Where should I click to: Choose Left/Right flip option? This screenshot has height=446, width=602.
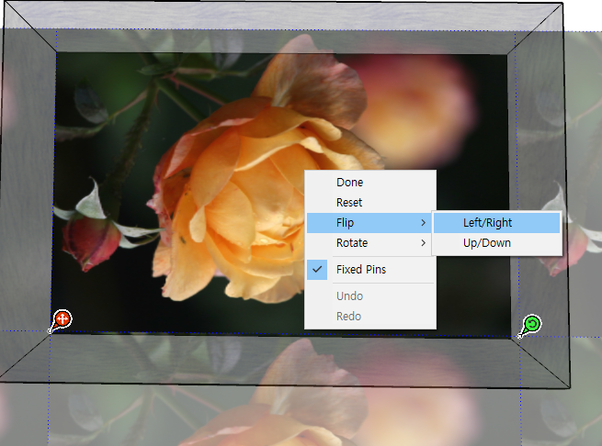(497, 223)
